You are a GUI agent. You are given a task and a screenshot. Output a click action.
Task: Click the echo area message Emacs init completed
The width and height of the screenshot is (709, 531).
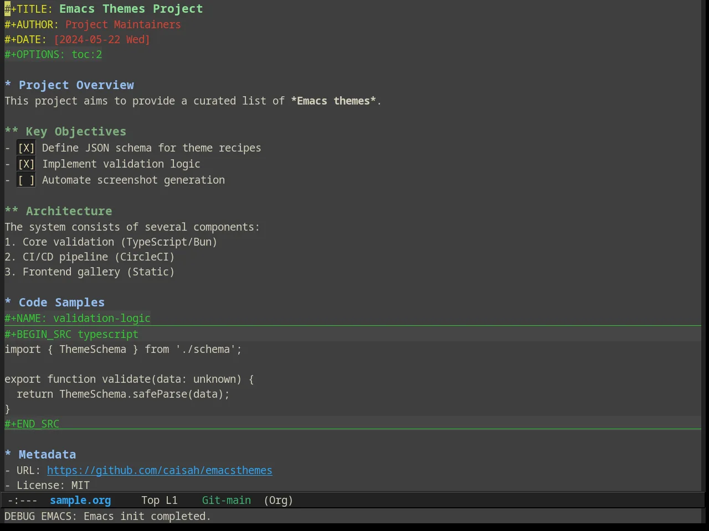pyautogui.click(x=107, y=516)
